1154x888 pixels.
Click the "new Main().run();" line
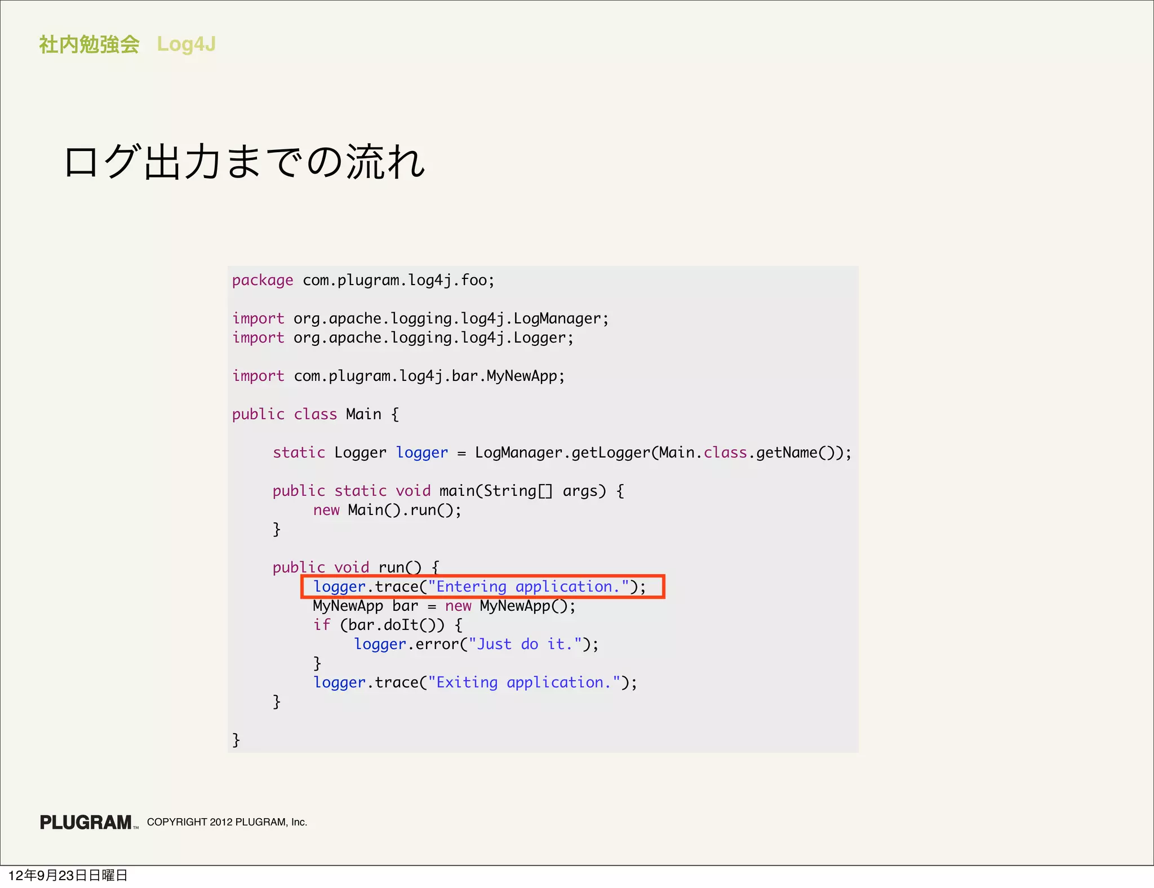387,510
